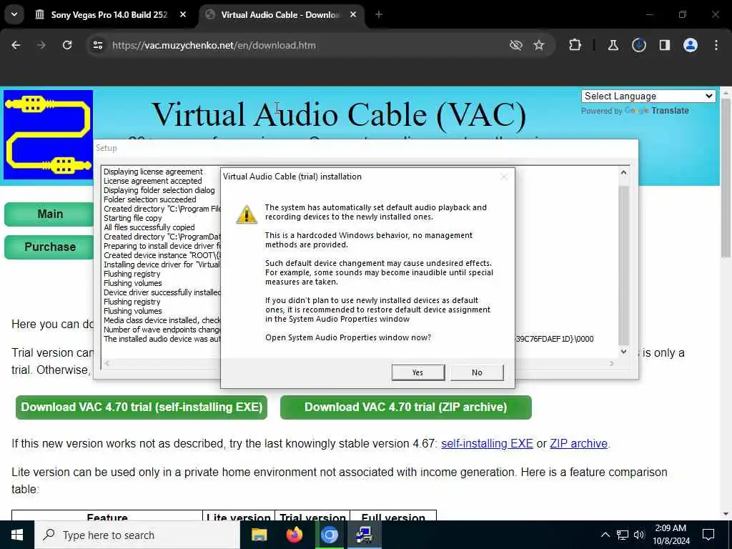Open the extensions puzzle icon
732x549 pixels.
pyautogui.click(x=575, y=45)
